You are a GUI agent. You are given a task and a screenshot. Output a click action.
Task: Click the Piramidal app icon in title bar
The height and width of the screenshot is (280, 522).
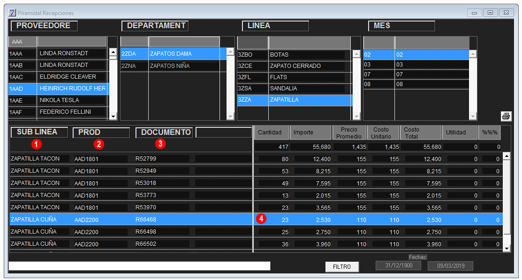[12, 13]
